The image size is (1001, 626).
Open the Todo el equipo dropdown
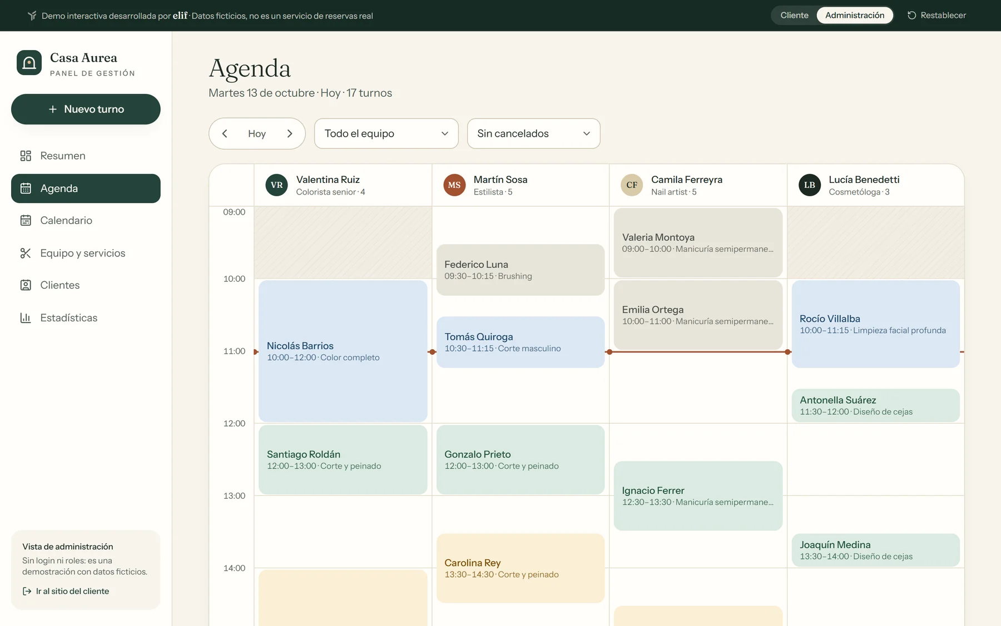click(386, 133)
